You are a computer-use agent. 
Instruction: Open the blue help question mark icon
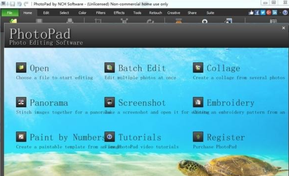285,13
